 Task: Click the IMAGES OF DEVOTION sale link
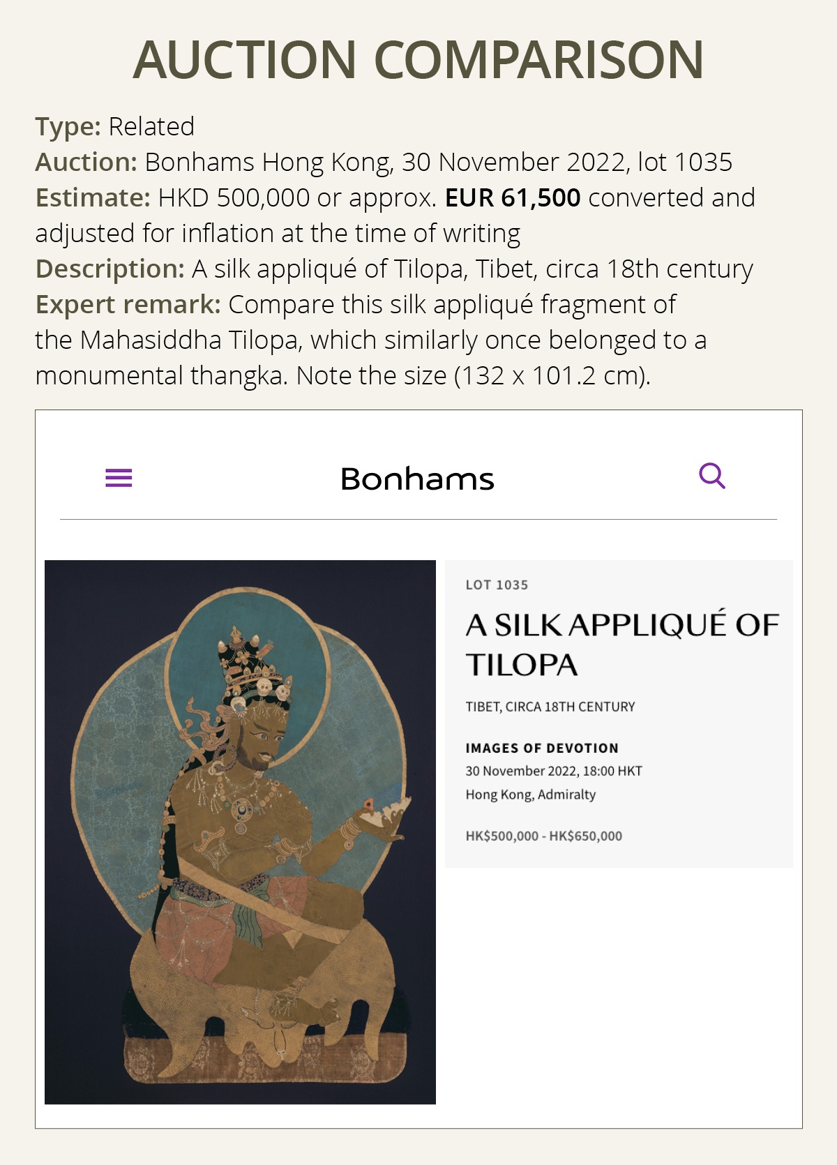coord(543,747)
